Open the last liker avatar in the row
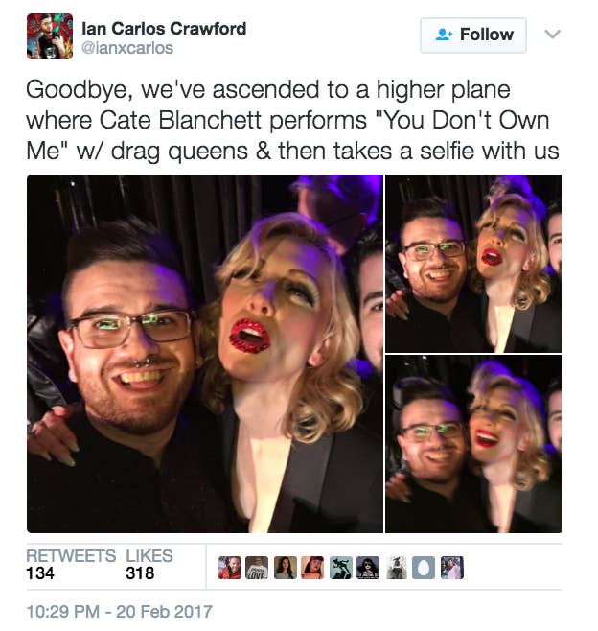This screenshot has height=631, width=598. 452,568
